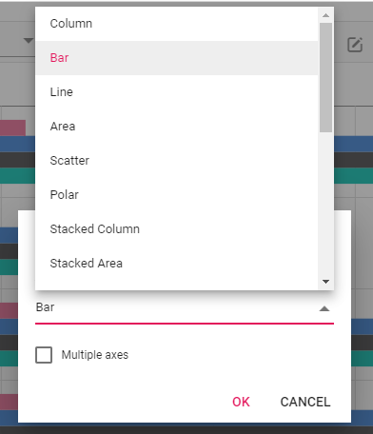Confirm with the OK button

click(x=241, y=402)
